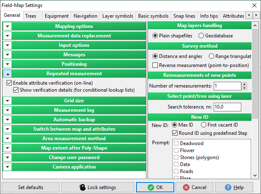
Task: Select the Geodatabase radio option
Action: tap(201, 36)
